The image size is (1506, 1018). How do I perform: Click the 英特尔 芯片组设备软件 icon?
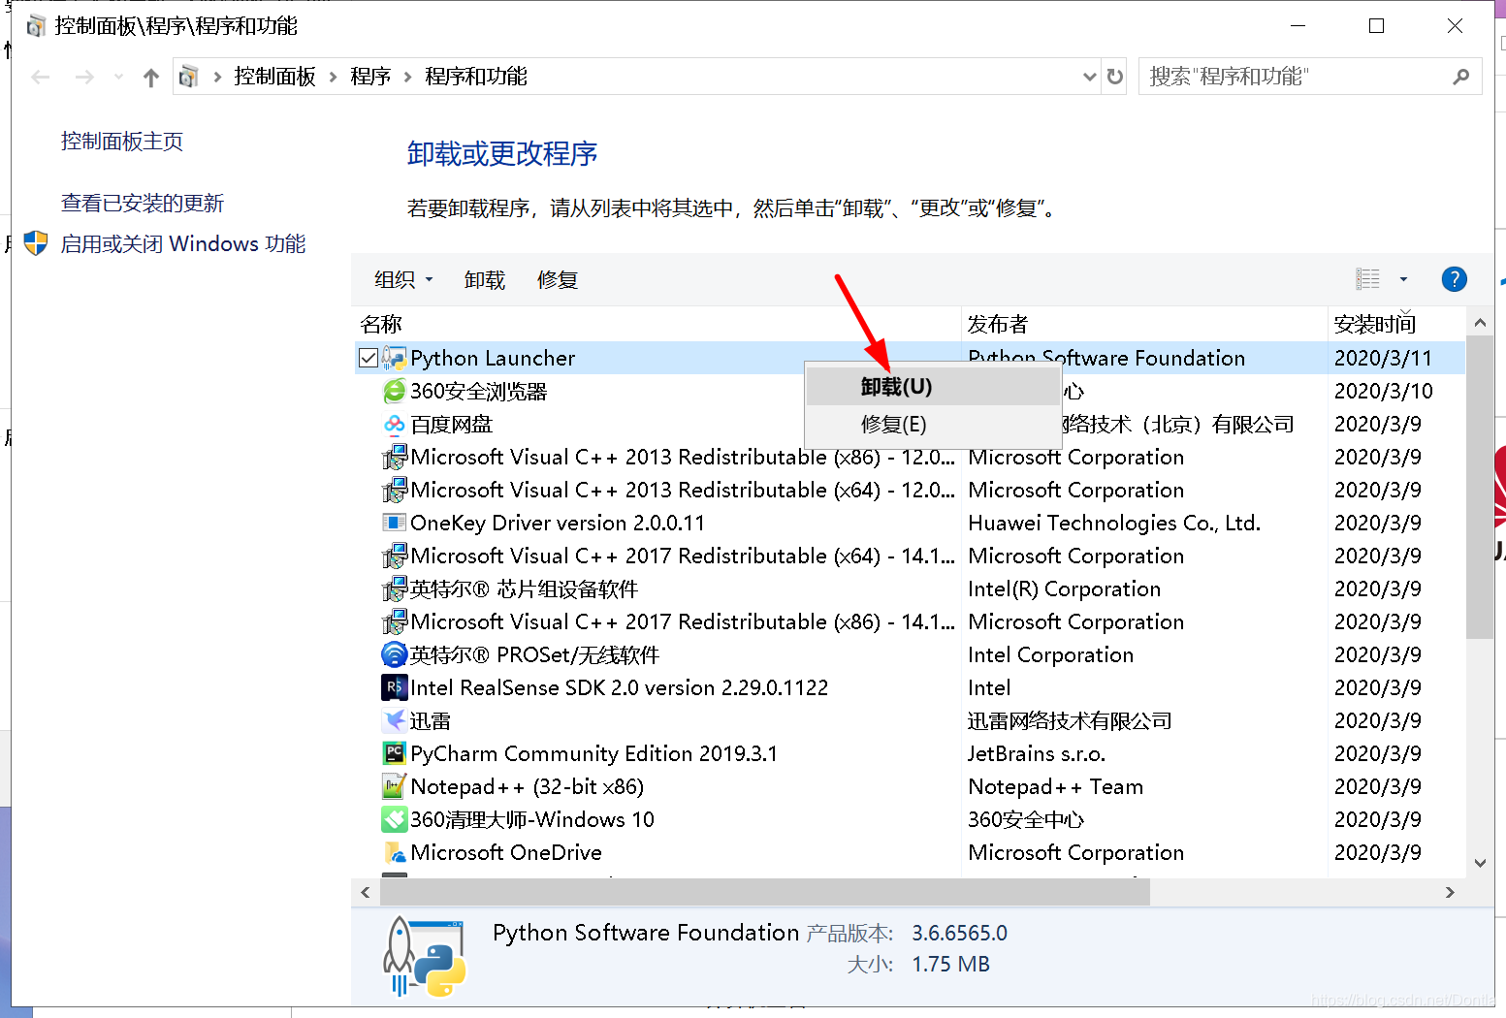point(394,589)
